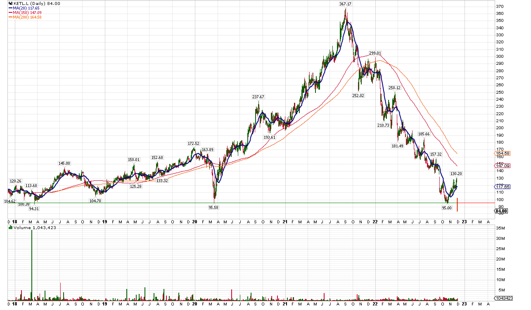Viewport: 531px width, 310px height.
Task: Click the 94.31 low annotation
Action: 33,208
